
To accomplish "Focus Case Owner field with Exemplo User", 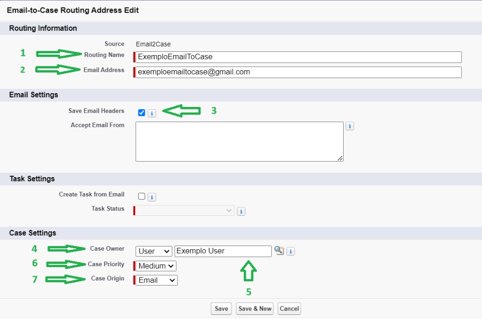I will tap(223, 251).
